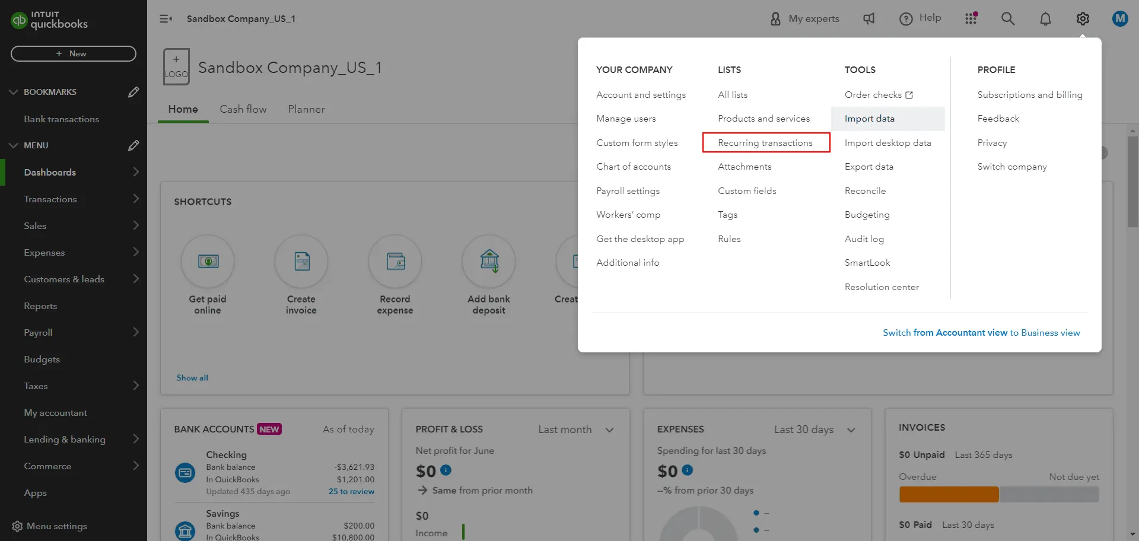Click the gray Not due yet invoices bar
Viewport: 1139px width, 541px height.
pyautogui.click(x=1049, y=494)
